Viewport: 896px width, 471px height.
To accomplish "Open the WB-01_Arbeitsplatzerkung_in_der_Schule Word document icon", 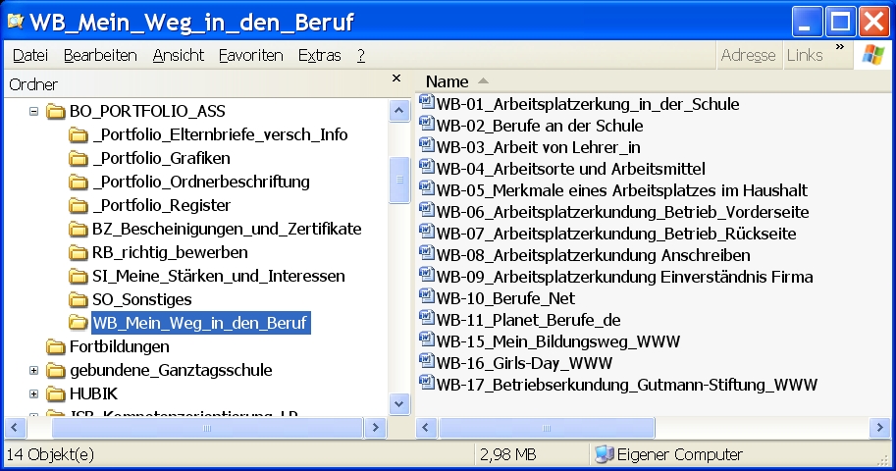I will click(427, 102).
